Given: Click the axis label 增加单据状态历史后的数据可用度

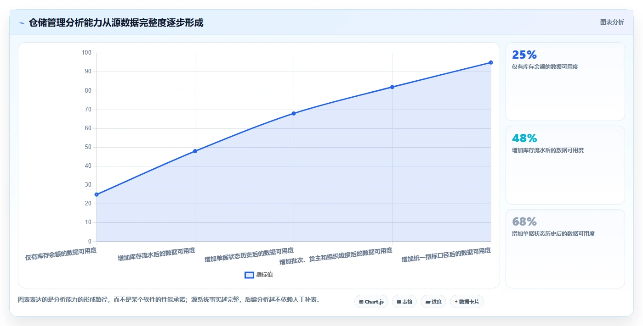Looking at the screenshot, I should pyautogui.click(x=249, y=254).
